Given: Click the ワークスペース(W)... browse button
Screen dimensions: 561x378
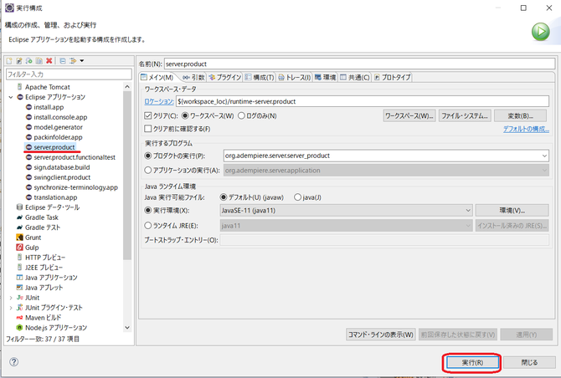Looking at the screenshot, I should tap(409, 115).
